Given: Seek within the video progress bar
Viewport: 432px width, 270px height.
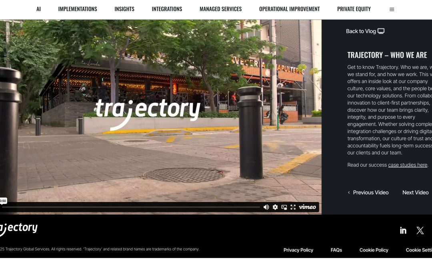Looking at the screenshot, I should click(x=132, y=207).
